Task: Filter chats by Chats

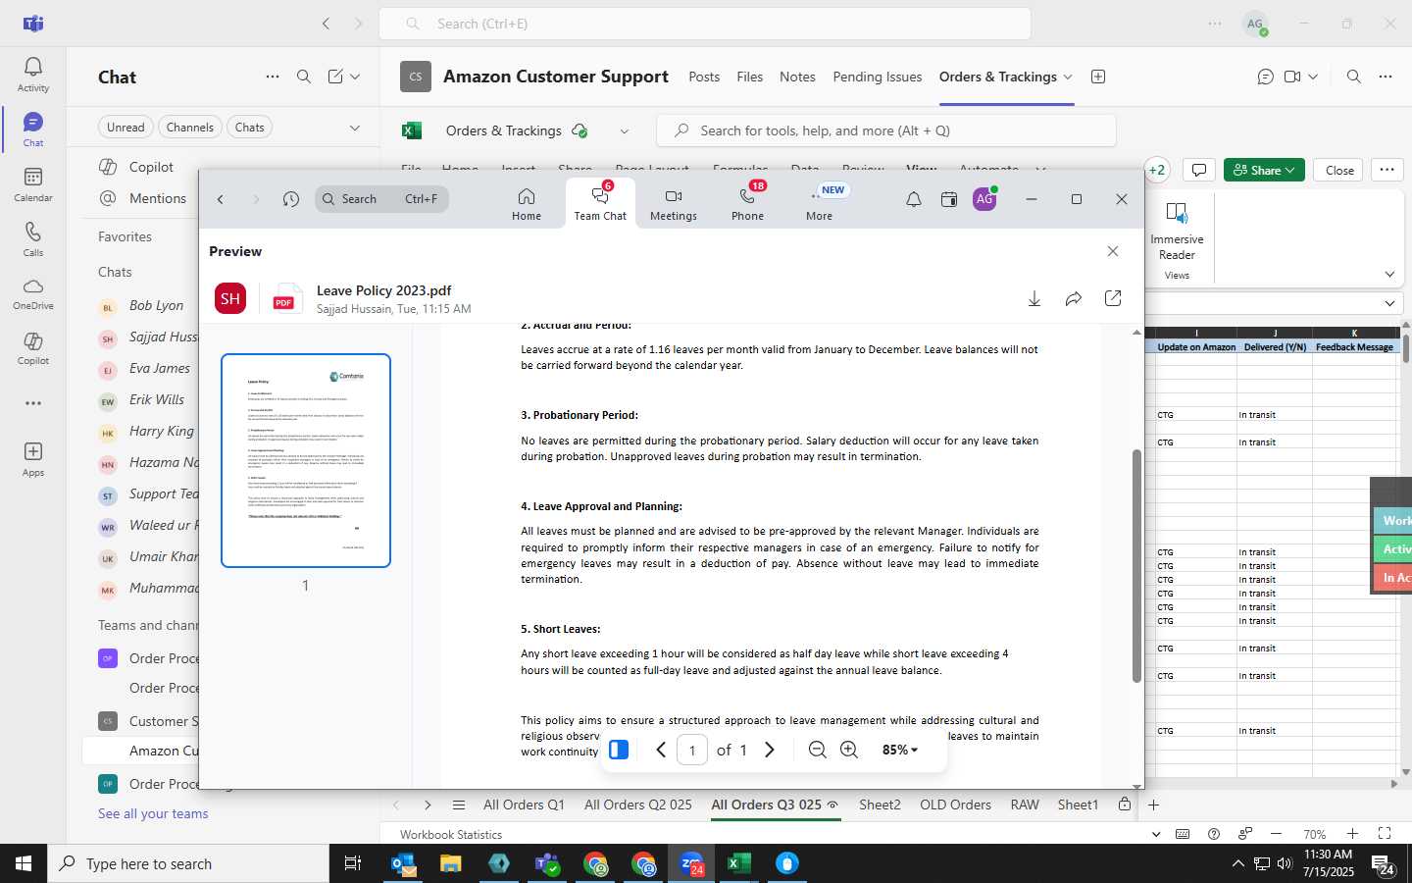Action: point(249,128)
